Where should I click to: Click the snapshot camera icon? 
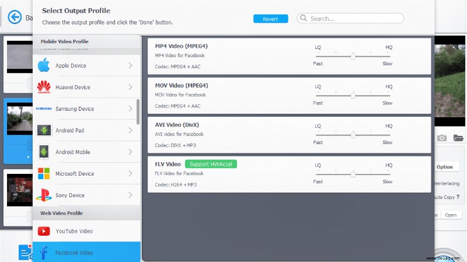coord(442,138)
